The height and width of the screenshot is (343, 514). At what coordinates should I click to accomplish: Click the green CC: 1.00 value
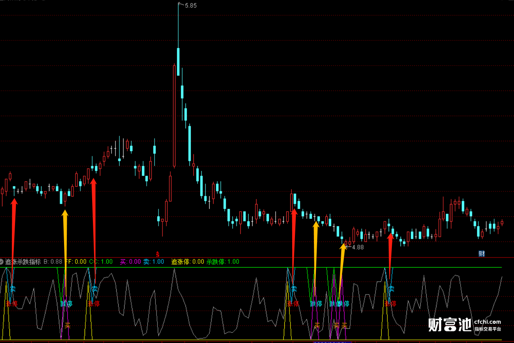pyautogui.click(x=101, y=262)
